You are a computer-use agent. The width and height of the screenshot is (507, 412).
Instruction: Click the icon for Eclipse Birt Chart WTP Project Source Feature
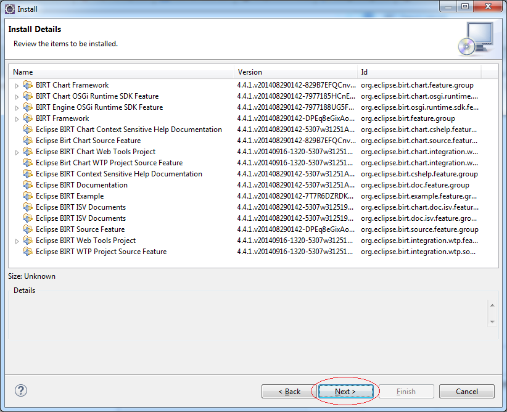coord(28,163)
